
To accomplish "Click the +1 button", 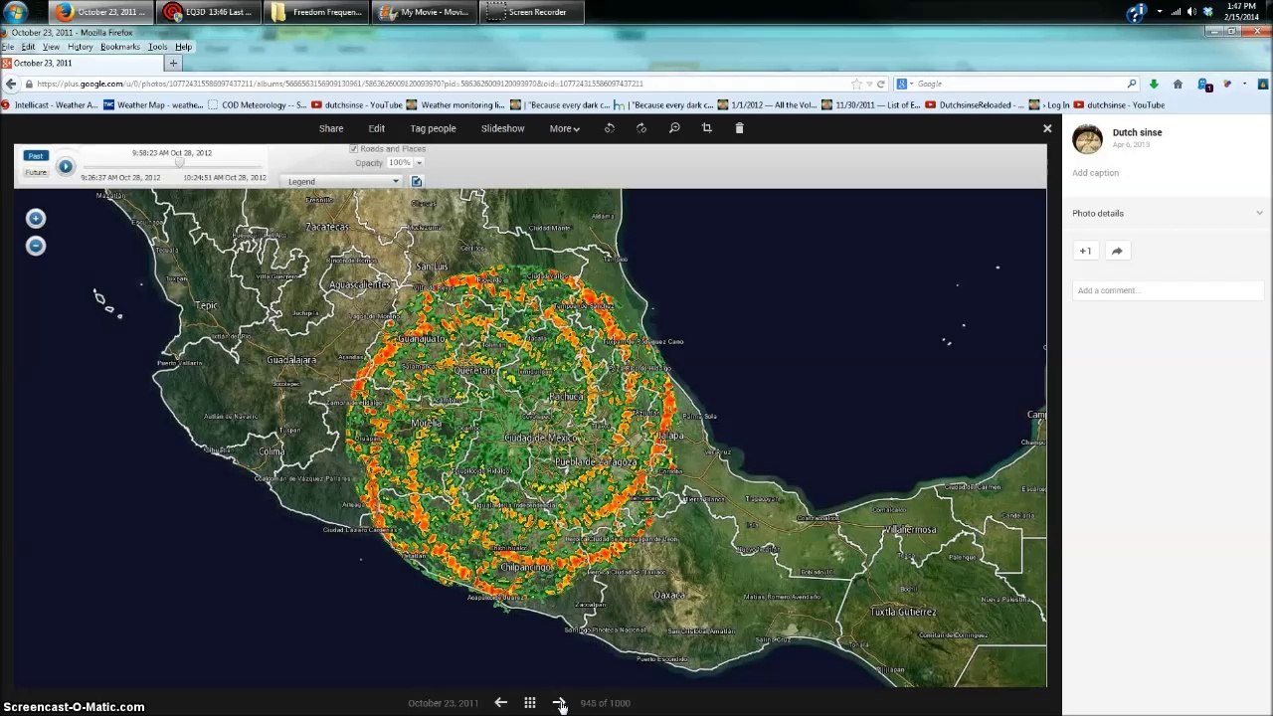I will click(x=1085, y=251).
